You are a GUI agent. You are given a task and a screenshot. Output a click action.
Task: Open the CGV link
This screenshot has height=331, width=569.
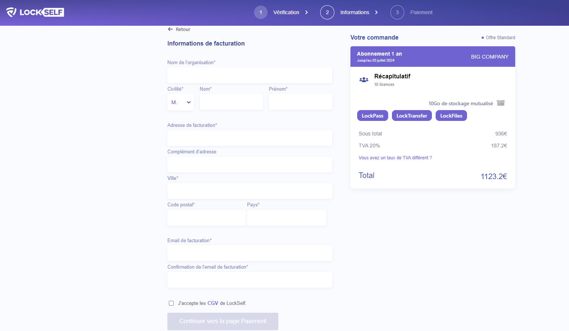(x=213, y=303)
